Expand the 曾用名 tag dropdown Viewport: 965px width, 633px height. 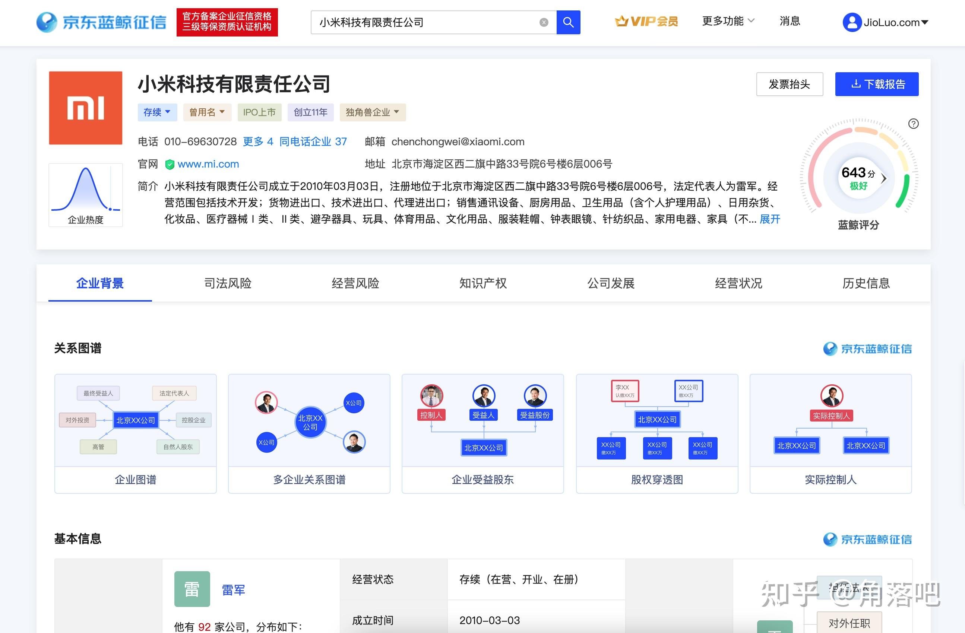click(x=207, y=112)
